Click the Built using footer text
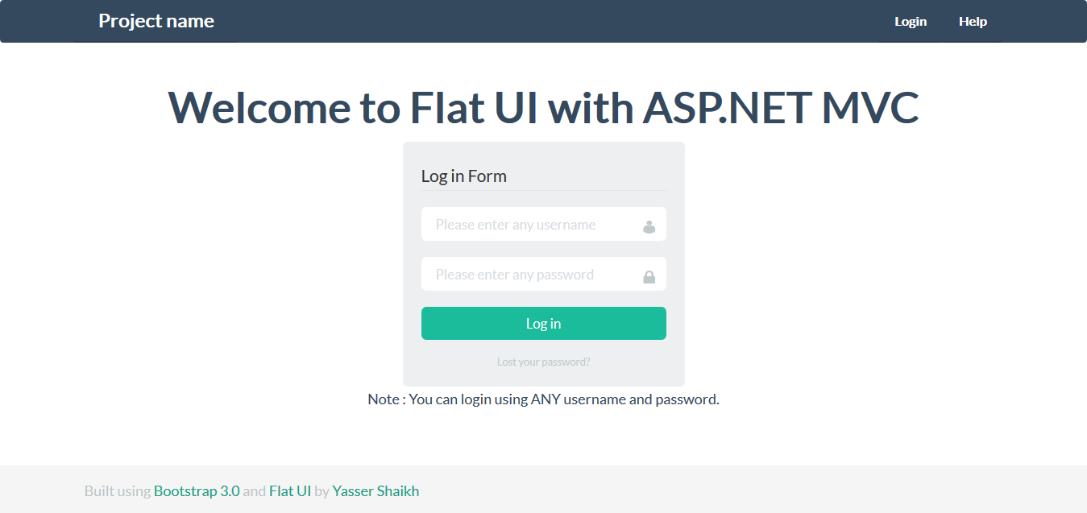 pyautogui.click(x=118, y=490)
